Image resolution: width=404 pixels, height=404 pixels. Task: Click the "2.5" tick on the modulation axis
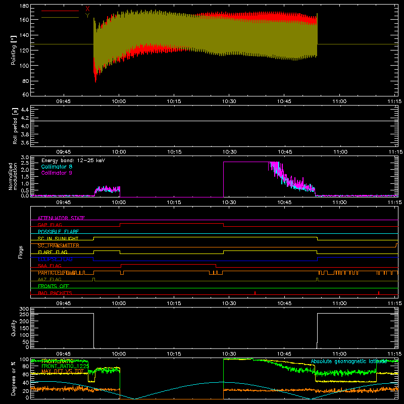25,163
